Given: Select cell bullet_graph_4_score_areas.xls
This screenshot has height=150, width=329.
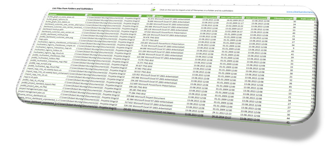Looking at the screenshot, I should pos(61,17).
